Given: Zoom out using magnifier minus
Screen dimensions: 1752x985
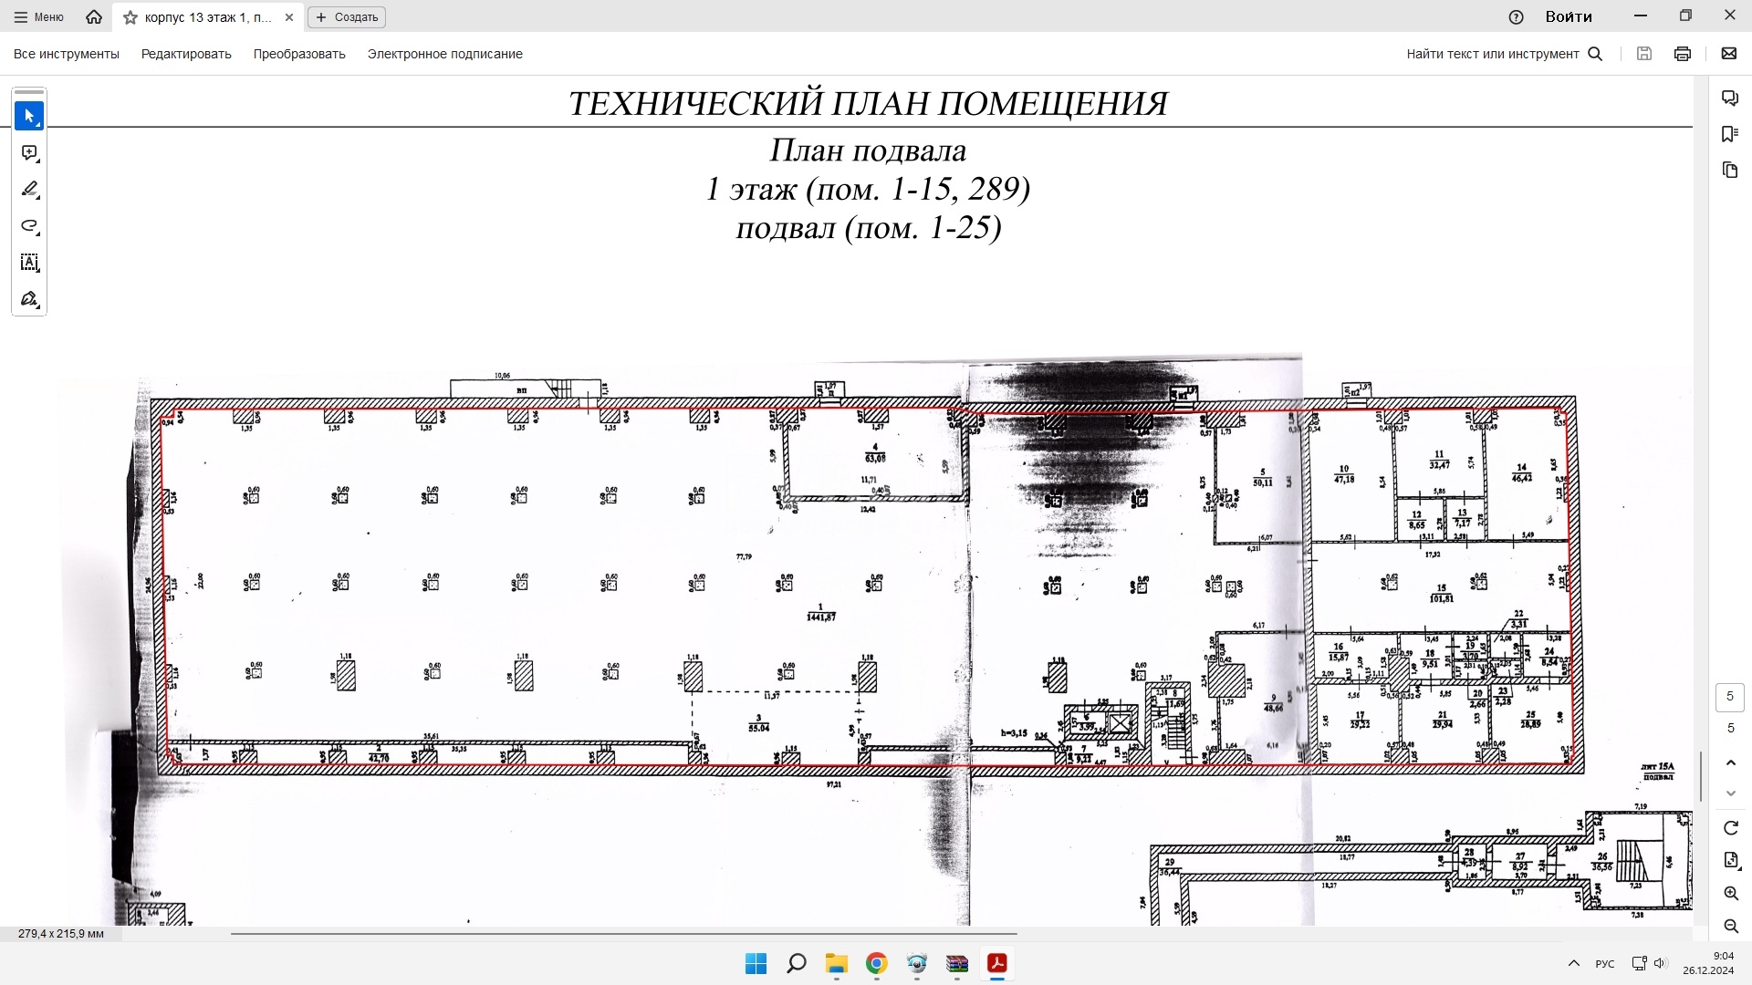Looking at the screenshot, I should pyautogui.click(x=1731, y=927).
